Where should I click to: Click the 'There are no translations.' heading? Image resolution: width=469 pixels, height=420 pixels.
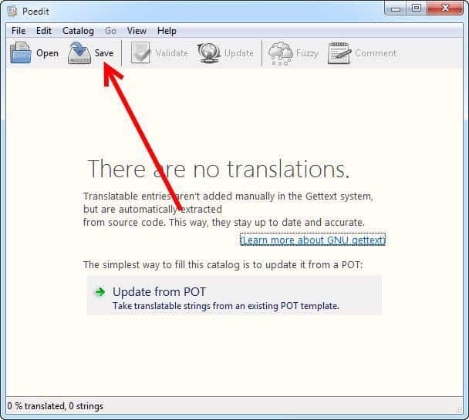(218, 169)
